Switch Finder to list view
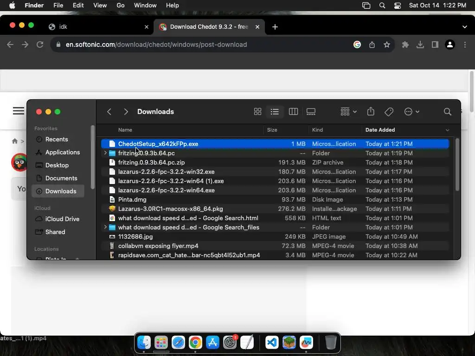Screen dimensions: 475x356 [275, 112]
